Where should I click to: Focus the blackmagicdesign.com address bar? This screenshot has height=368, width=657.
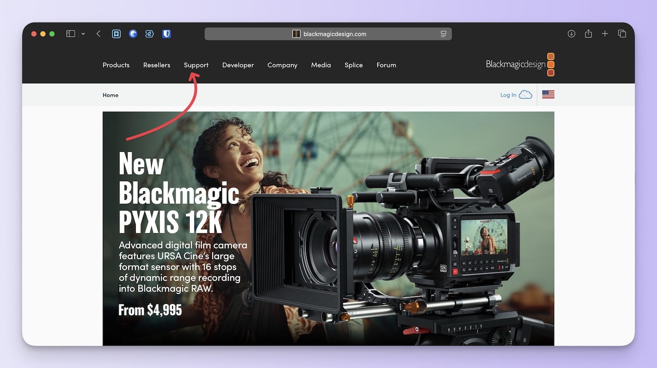point(328,34)
